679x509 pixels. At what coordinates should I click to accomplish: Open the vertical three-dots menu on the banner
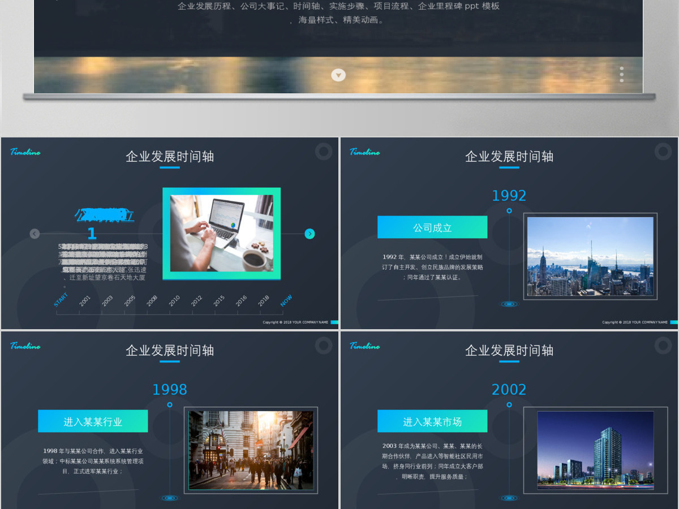[621, 75]
